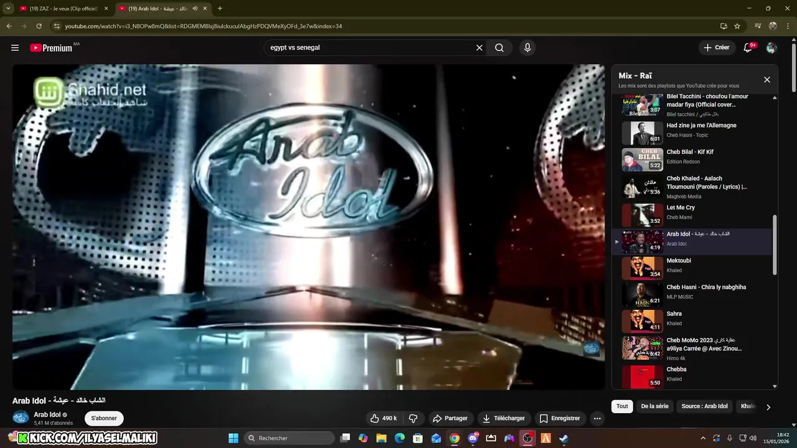Start voice search with the microphone
Screen dimensions: 797x448
click(527, 48)
